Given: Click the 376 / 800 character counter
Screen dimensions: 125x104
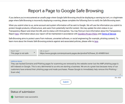Looking at the screenshot, I should tap(118, 78).
